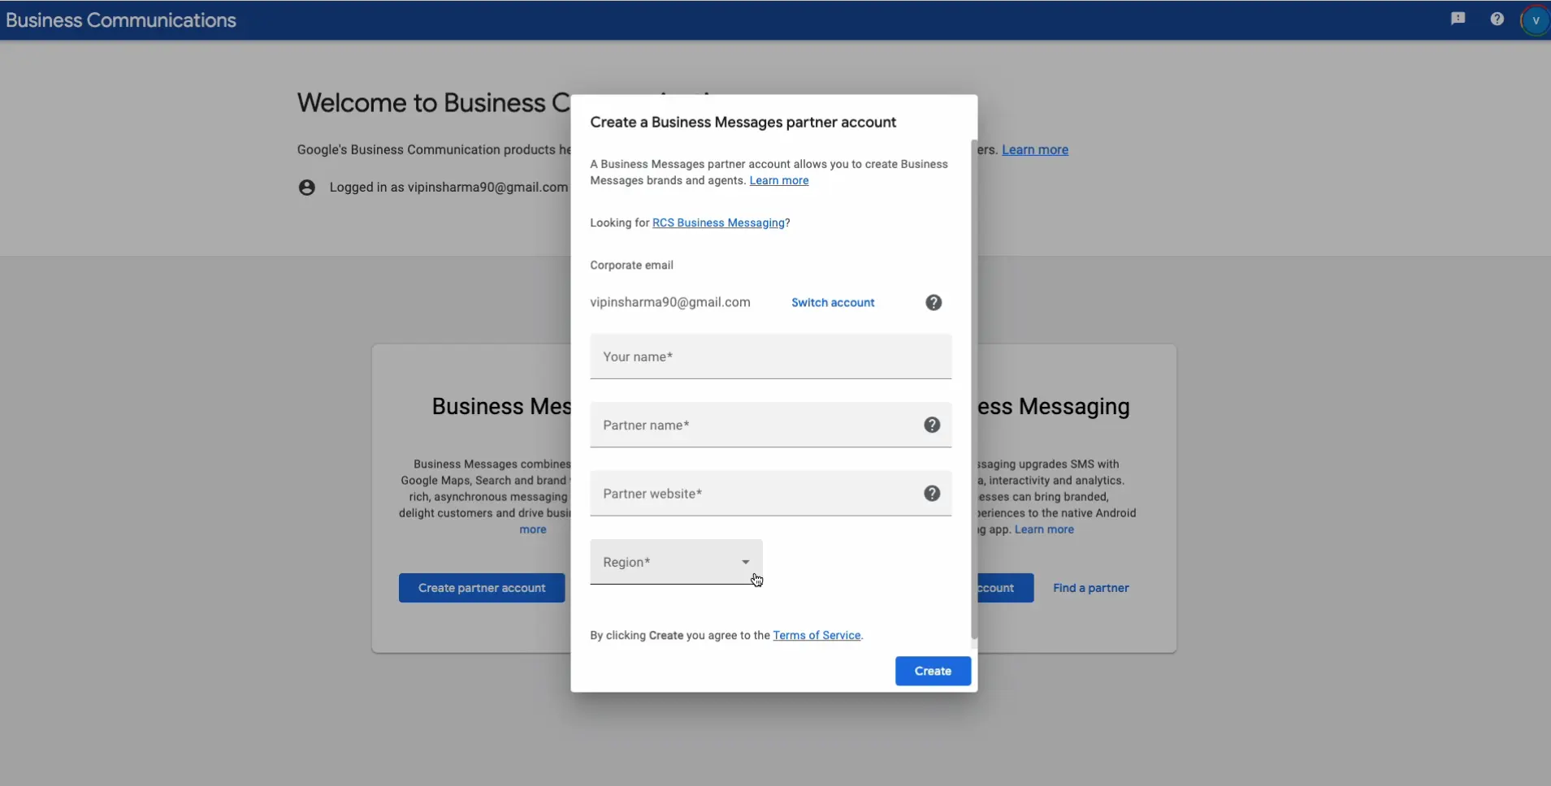
Task: Open Learn more link in page header description
Action: (1034, 149)
